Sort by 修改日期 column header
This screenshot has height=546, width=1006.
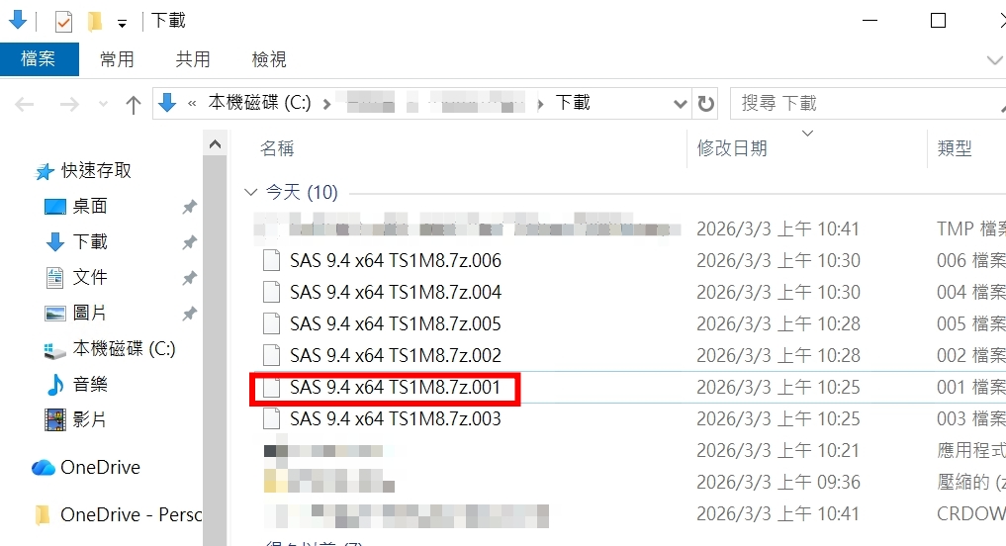pos(732,148)
